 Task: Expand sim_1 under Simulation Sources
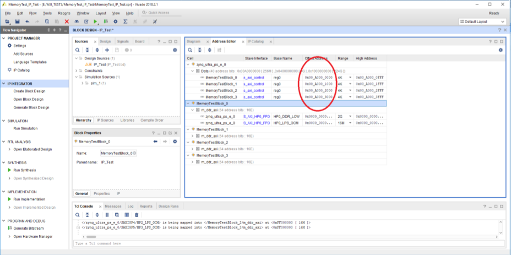click(x=83, y=84)
